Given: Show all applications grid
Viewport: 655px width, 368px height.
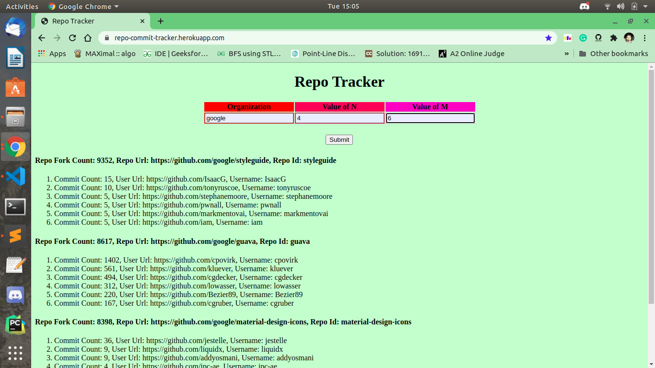Looking at the screenshot, I should [15, 354].
